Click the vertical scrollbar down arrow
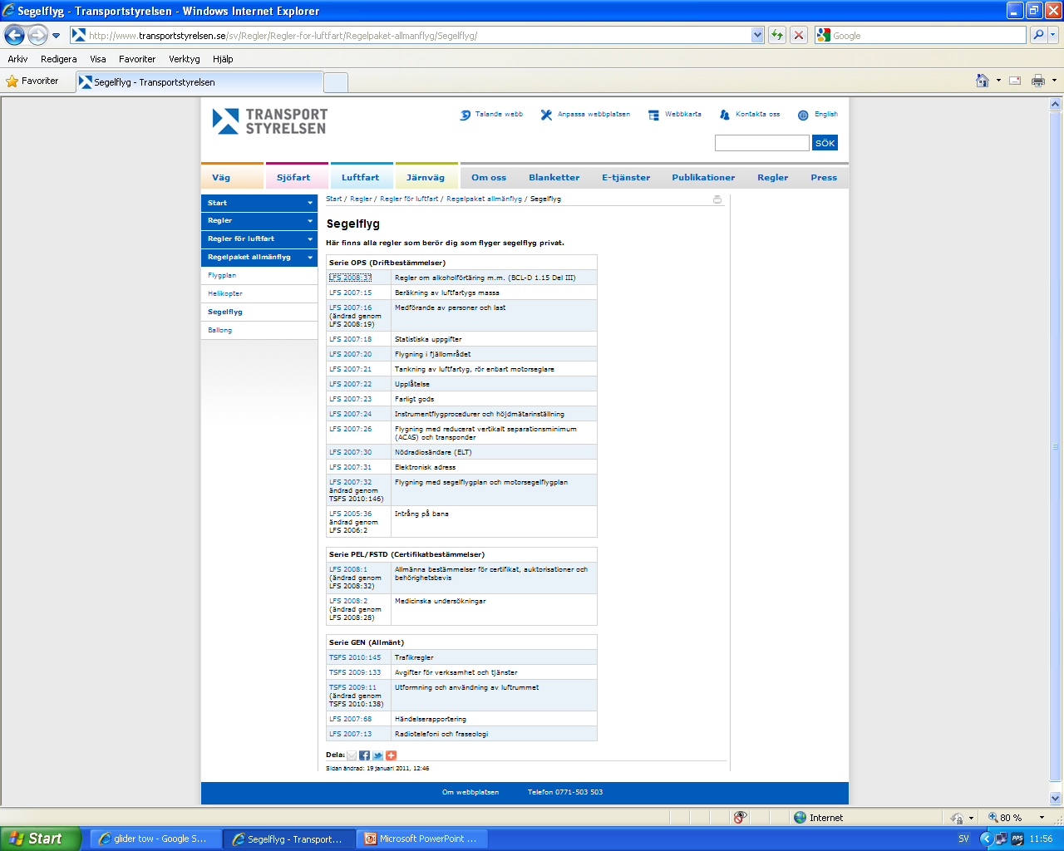This screenshot has height=851, width=1064. [x=1056, y=798]
